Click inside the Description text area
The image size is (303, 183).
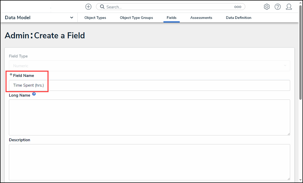click(x=149, y=162)
